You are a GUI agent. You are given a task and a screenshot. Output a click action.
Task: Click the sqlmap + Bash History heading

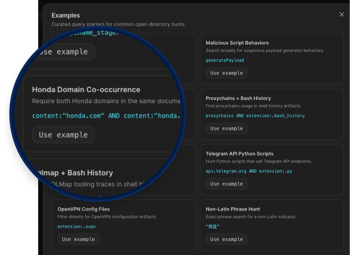pyautogui.click(x=76, y=173)
